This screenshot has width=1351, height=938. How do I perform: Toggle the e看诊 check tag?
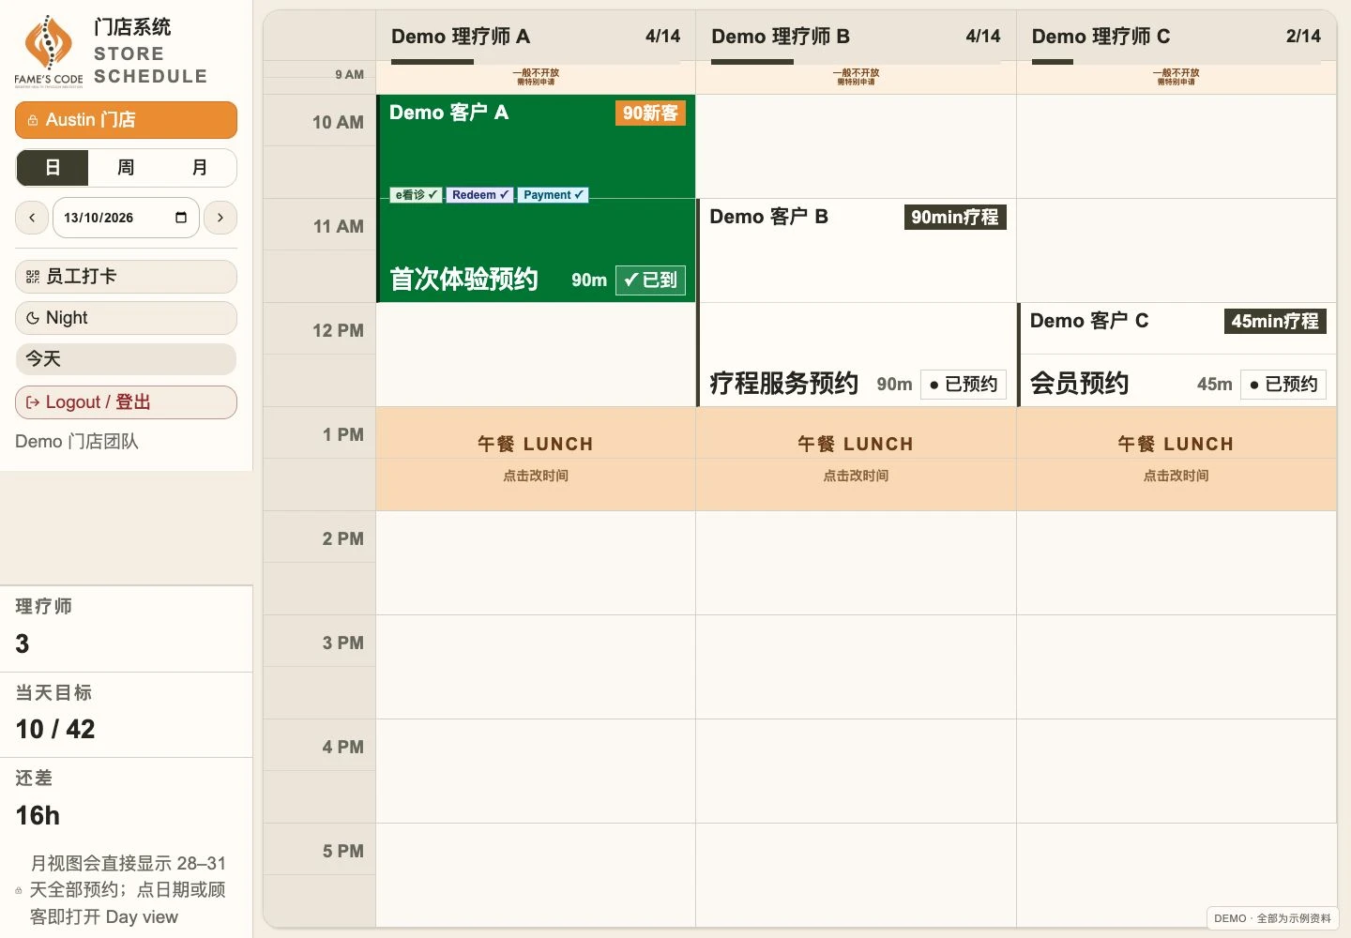[416, 195]
